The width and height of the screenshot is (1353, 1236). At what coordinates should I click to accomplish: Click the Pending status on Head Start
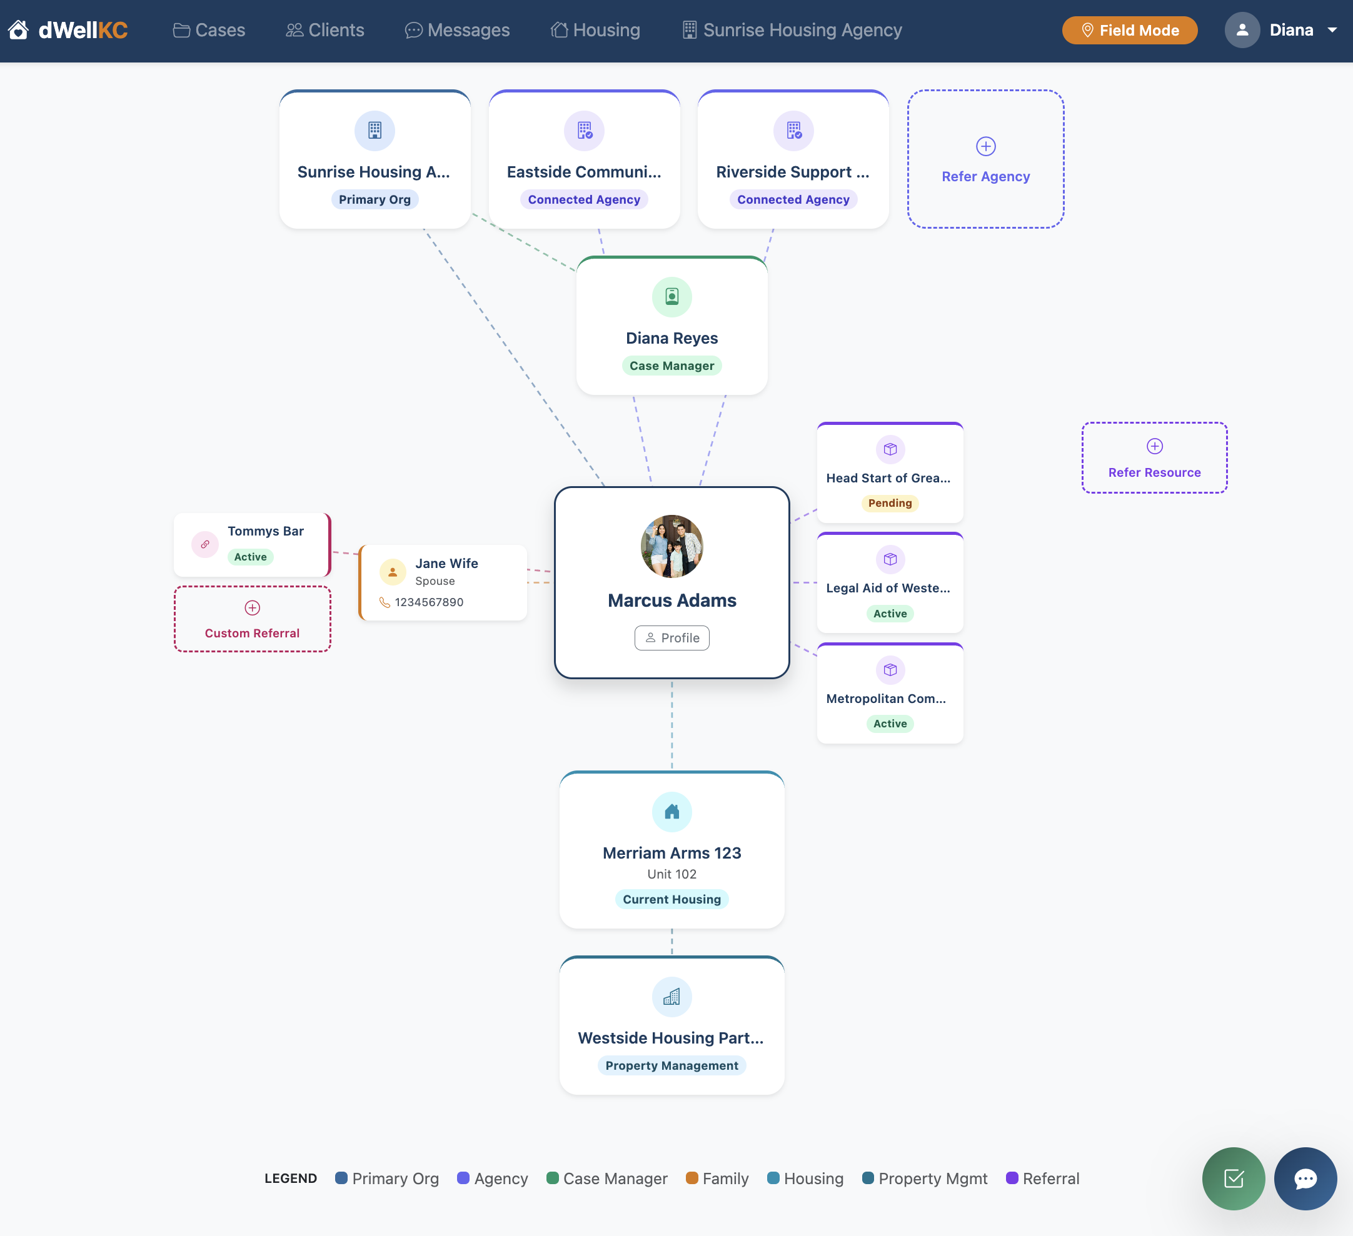pyautogui.click(x=890, y=503)
